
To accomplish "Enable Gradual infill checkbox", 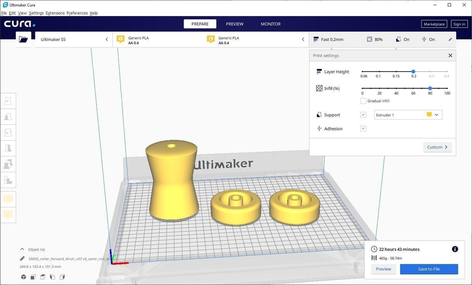I will (x=363, y=101).
